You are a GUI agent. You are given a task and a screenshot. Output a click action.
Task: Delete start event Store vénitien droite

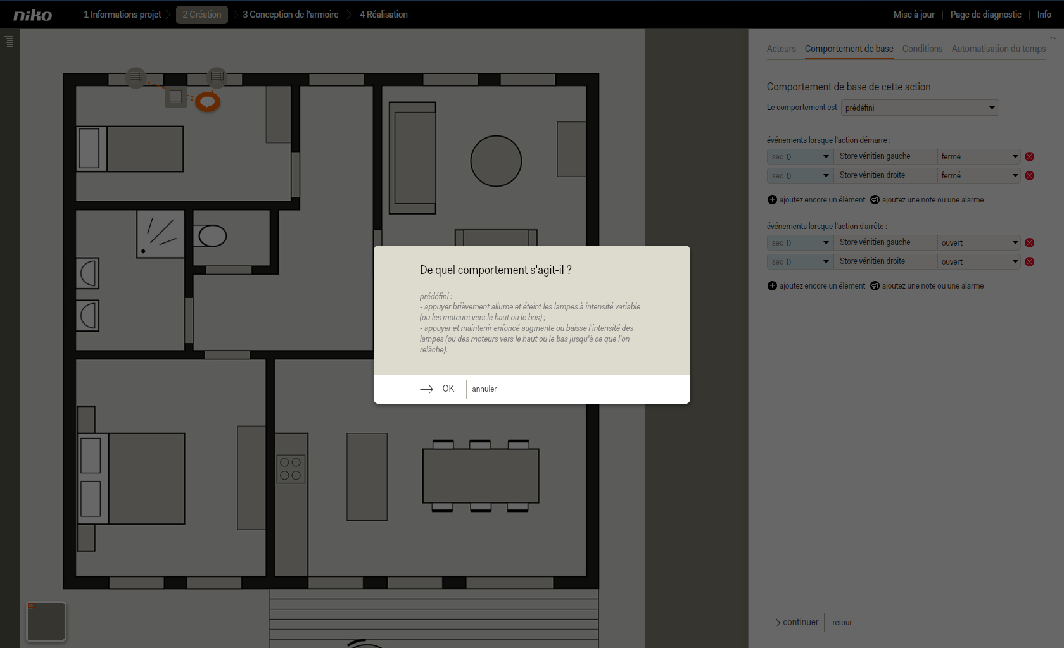pos(1030,176)
